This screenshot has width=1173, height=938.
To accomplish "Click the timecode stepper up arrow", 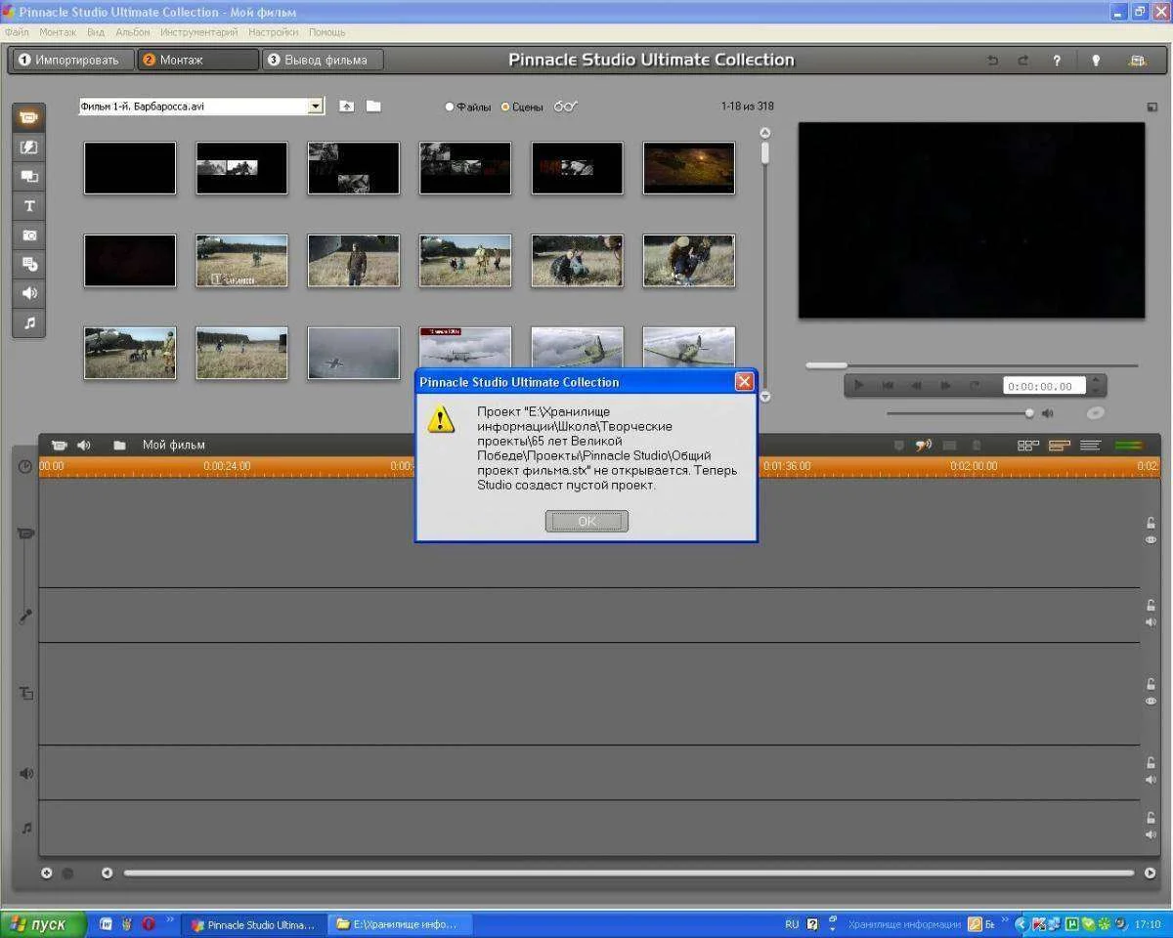I will [1096, 380].
